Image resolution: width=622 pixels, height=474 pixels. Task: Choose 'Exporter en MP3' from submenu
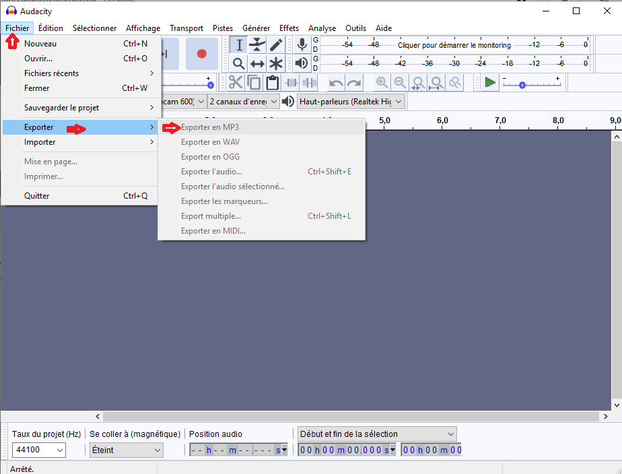click(210, 127)
